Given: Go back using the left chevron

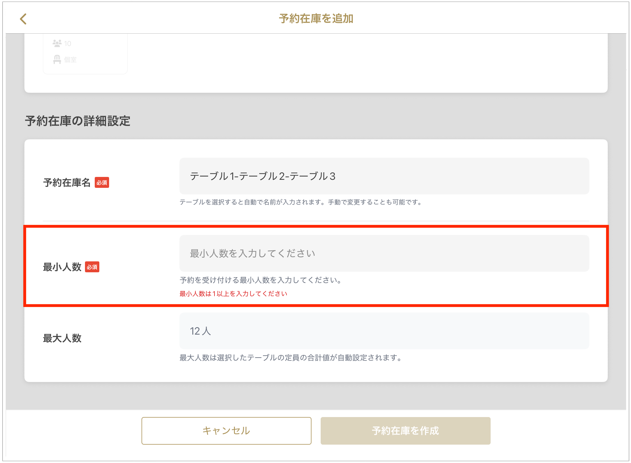Looking at the screenshot, I should pos(23,19).
